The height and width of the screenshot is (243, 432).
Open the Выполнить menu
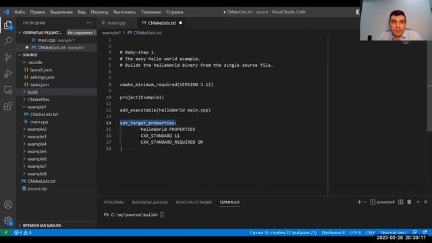124,12
